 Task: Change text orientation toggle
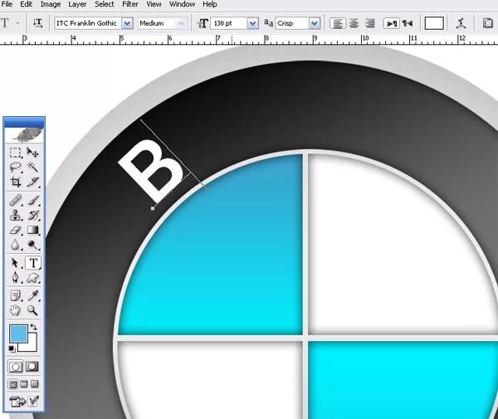coord(38,23)
